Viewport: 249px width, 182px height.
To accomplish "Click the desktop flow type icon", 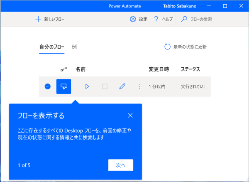I will [x=63, y=86].
